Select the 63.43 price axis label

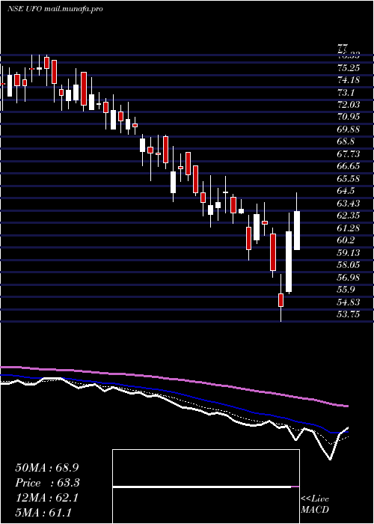pyautogui.click(x=349, y=203)
